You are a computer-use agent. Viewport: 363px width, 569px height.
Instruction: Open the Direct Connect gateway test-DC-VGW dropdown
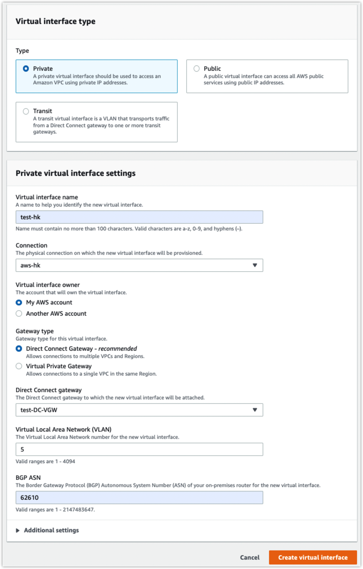139,410
